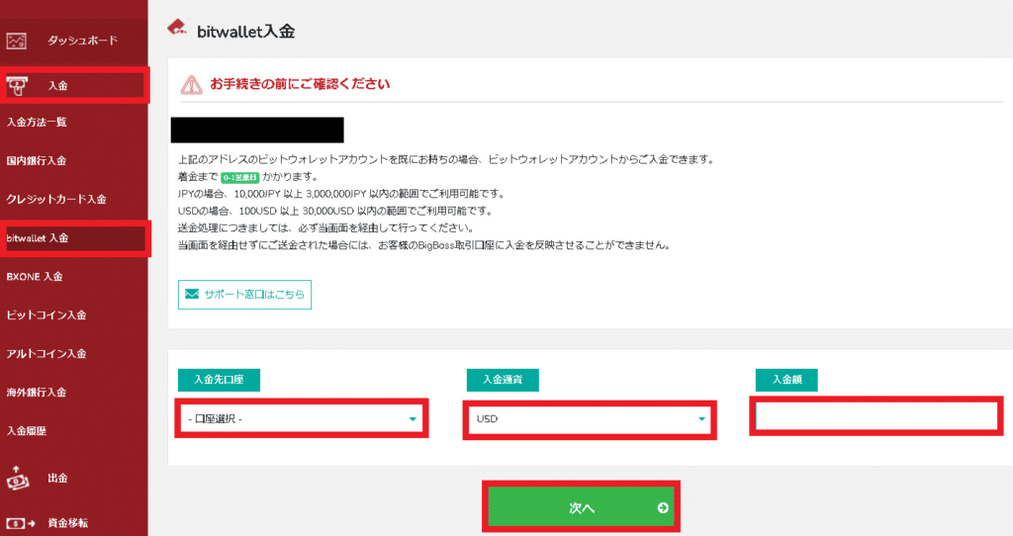The height and width of the screenshot is (536, 1013).
Task: Open the 出金 withdrawal section
Action: tap(58, 479)
